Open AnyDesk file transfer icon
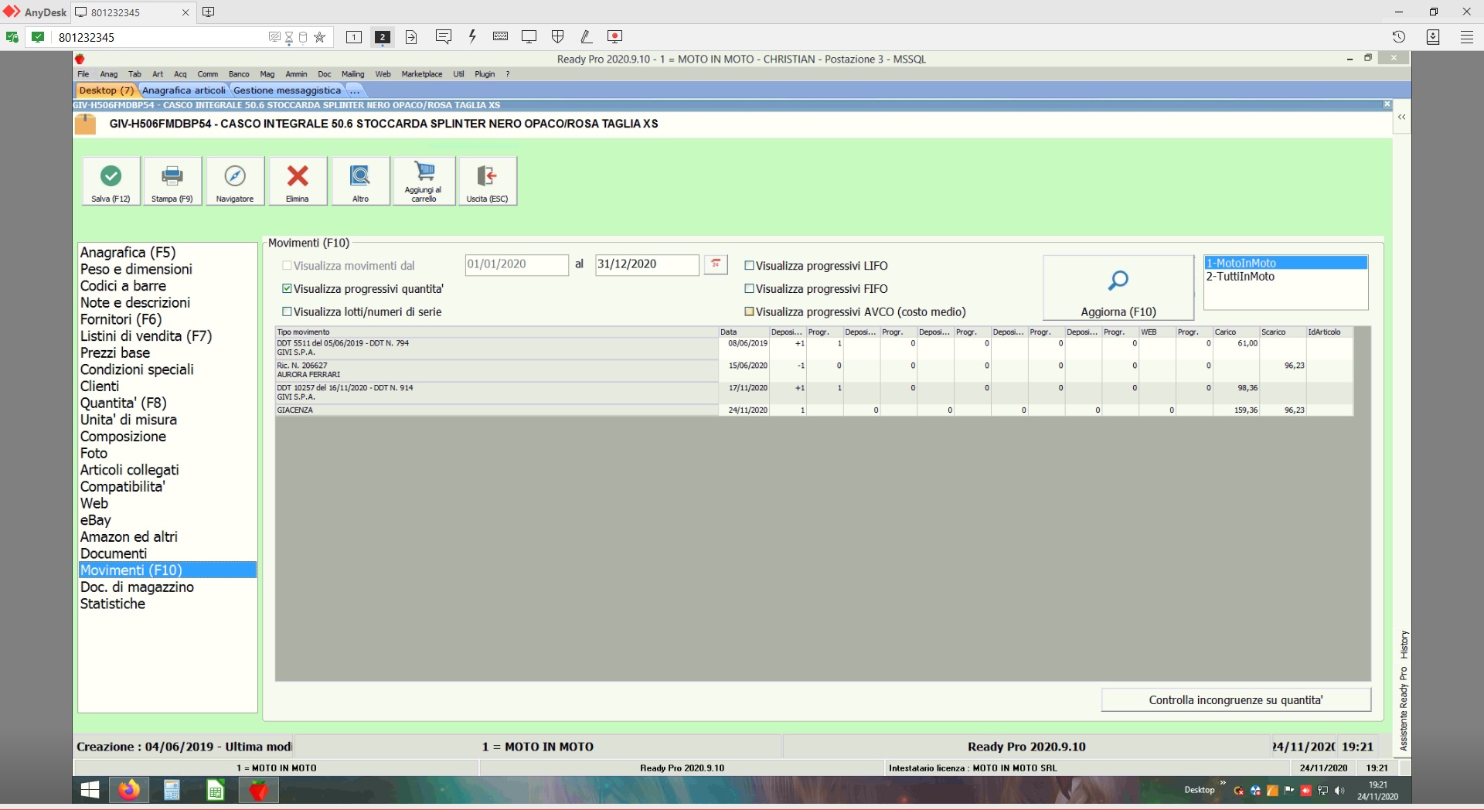This screenshot has height=810, width=1484. pyautogui.click(x=411, y=37)
